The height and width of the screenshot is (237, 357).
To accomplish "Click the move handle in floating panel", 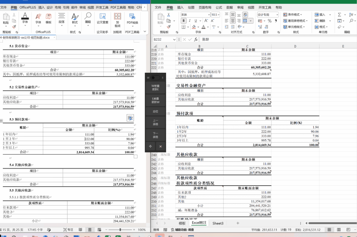I will [x=150, y=146].
